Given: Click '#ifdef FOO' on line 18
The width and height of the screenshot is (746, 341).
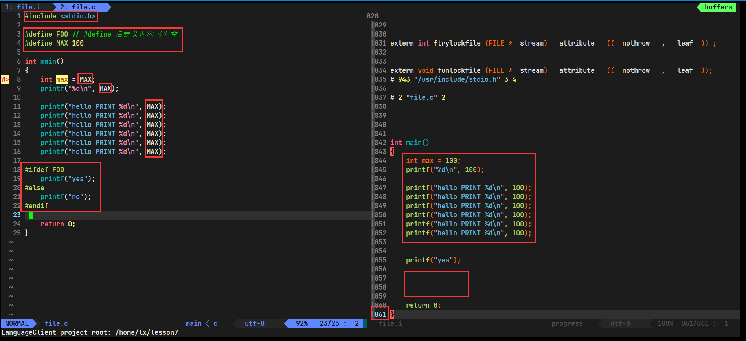Looking at the screenshot, I should point(44,170).
